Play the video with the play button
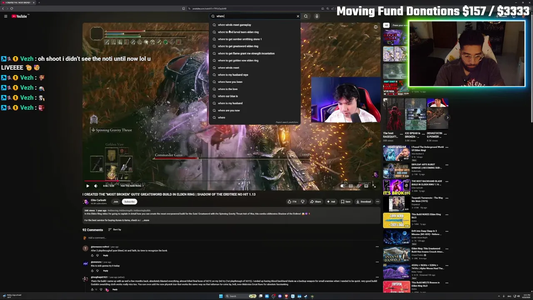533x300 pixels. (x=87, y=186)
